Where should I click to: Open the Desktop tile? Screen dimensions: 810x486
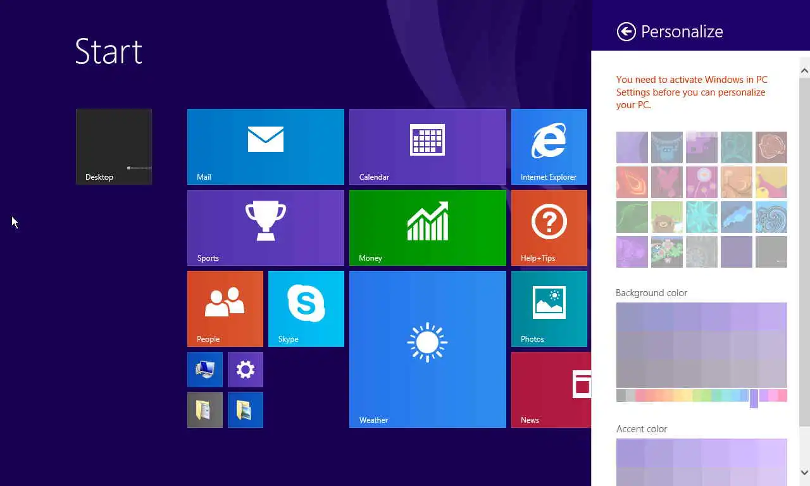[114, 147]
